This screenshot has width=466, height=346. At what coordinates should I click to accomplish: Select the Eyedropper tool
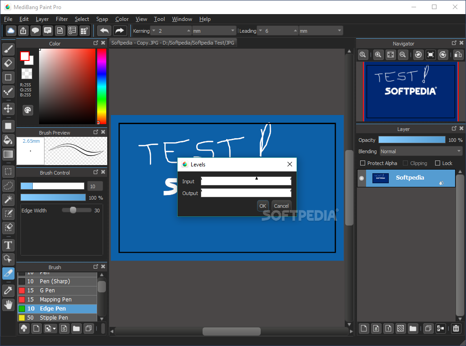pos(8,291)
